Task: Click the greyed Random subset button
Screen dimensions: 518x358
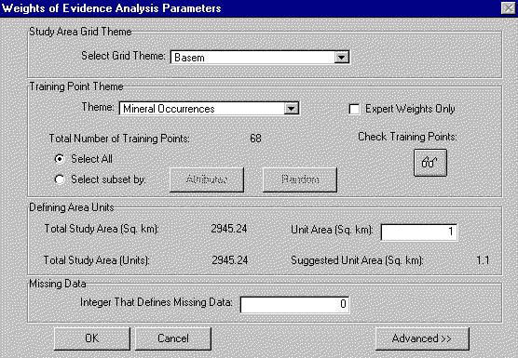Action: click(x=300, y=179)
